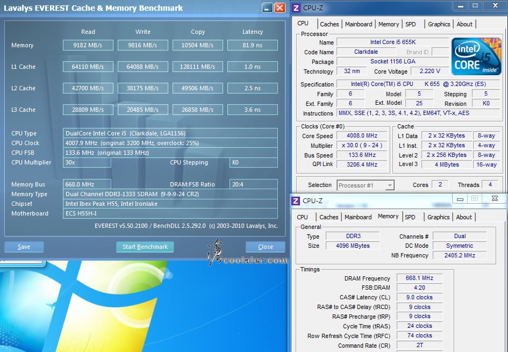Select Memory tab in upper CPU-Z window

(x=389, y=24)
